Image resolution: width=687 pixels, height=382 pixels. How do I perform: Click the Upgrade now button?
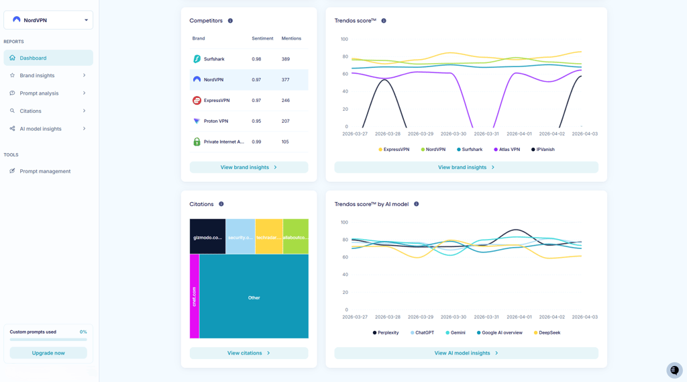click(48, 353)
